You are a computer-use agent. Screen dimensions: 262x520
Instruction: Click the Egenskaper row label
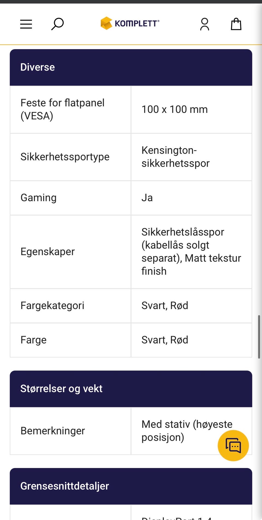[48, 252]
